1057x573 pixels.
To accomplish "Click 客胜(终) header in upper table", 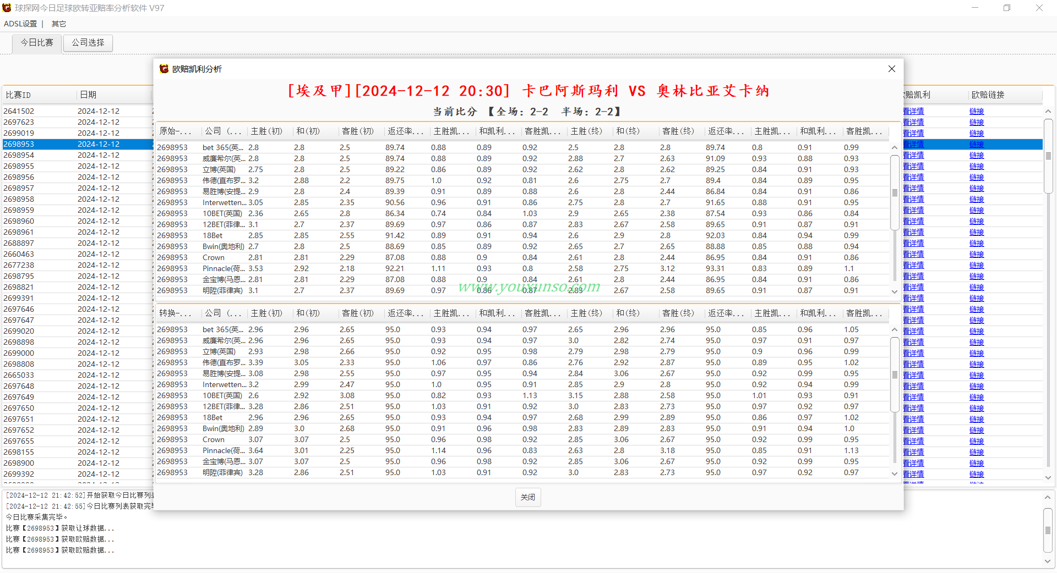I will (x=682, y=131).
